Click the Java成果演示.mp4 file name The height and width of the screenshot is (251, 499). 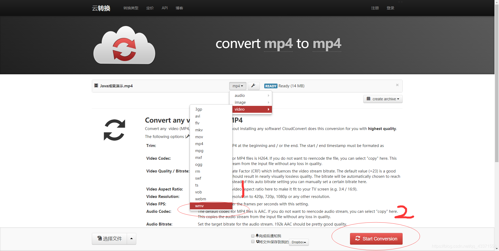[x=116, y=86]
